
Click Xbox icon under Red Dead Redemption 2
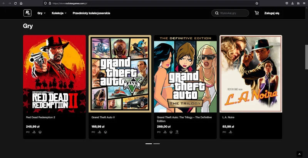(40, 132)
